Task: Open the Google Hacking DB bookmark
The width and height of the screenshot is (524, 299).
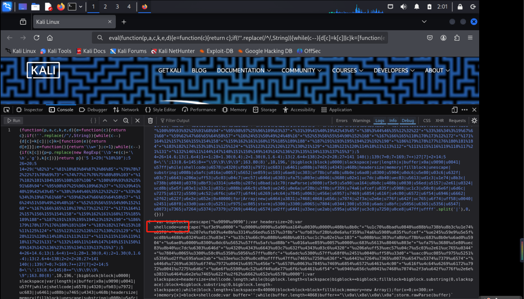Action: click(265, 51)
